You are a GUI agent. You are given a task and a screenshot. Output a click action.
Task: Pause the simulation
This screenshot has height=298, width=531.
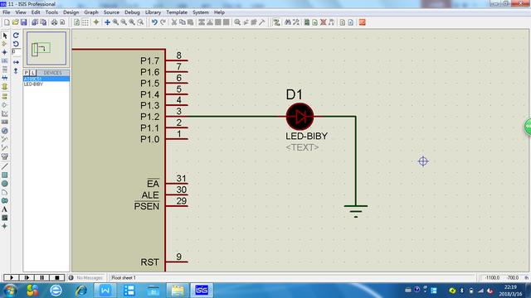click(41, 278)
